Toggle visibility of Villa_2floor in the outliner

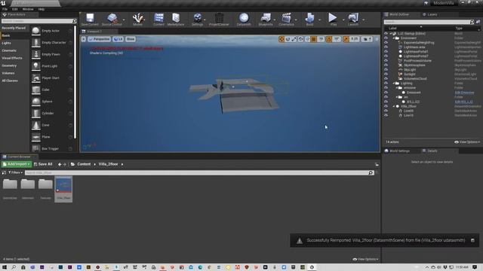pyautogui.click(x=386, y=106)
